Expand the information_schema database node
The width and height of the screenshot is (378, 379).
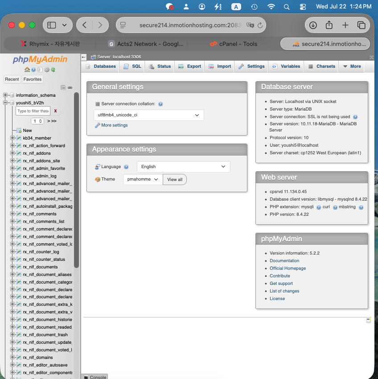click(x=5, y=95)
